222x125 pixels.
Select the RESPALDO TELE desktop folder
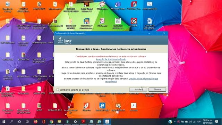[55, 107]
